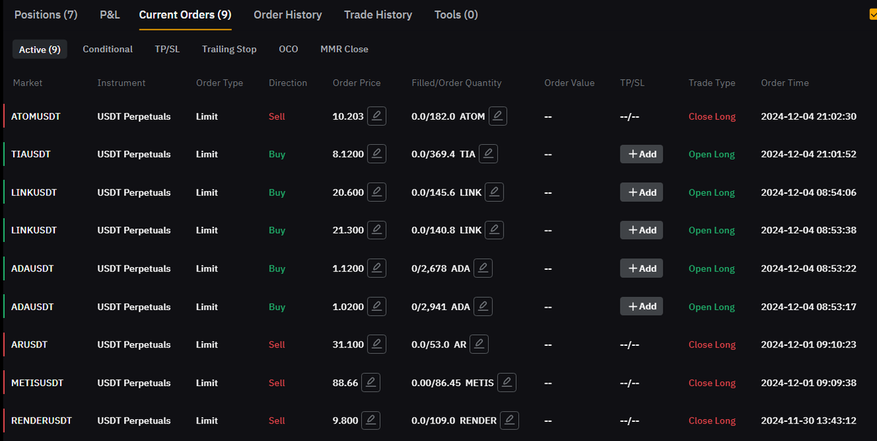Image resolution: width=877 pixels, height=441 pixels.
Task: Open the ATOMUSDT market
Action: 36,116
